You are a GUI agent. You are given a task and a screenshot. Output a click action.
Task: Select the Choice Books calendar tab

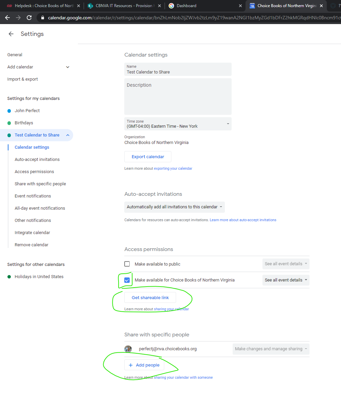click(x=286, y=6)
